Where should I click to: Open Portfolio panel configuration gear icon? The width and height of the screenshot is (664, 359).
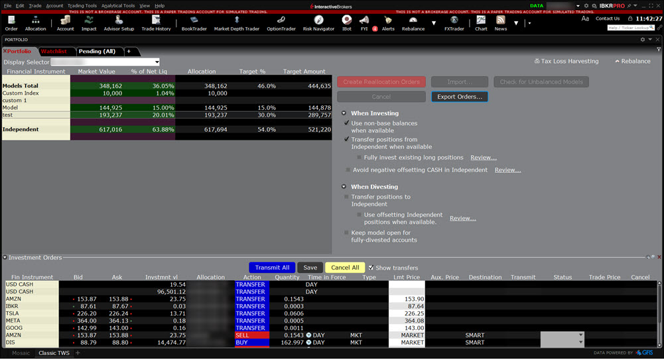tap(642, 39)
